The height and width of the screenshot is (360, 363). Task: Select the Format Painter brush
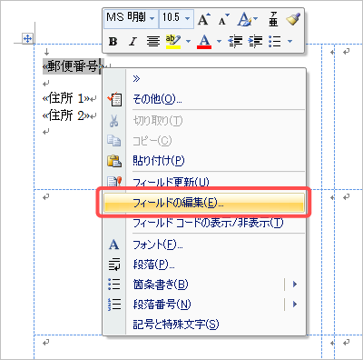tap(293, 19)
